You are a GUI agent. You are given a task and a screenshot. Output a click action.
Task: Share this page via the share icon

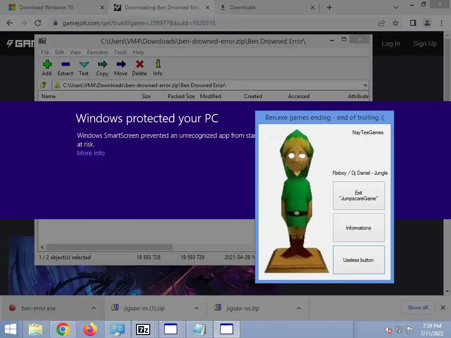click(x=381, y=23)
